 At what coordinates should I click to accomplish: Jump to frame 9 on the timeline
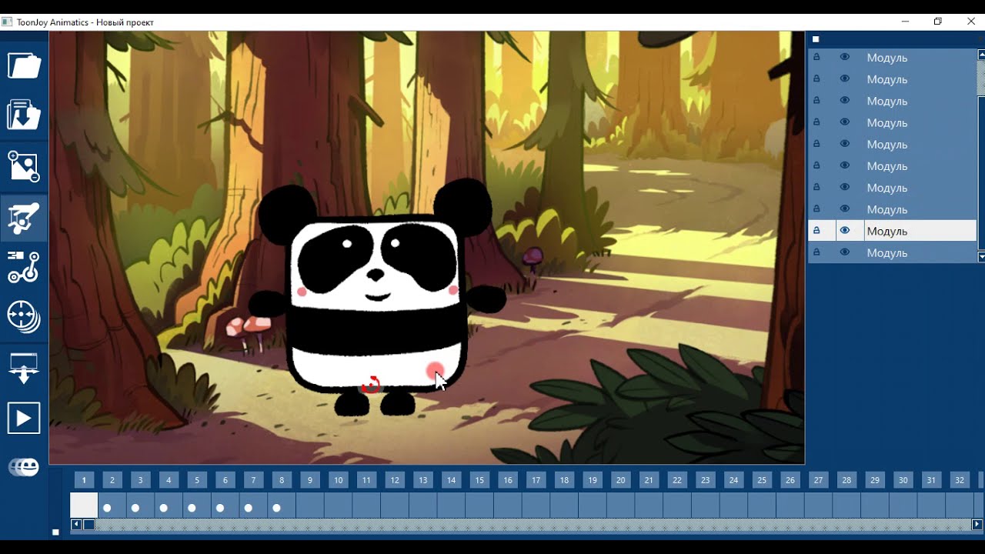click(x=310, y=480)
